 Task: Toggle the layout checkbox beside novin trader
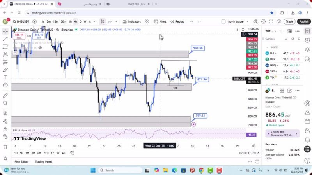[x=223, y=22]
